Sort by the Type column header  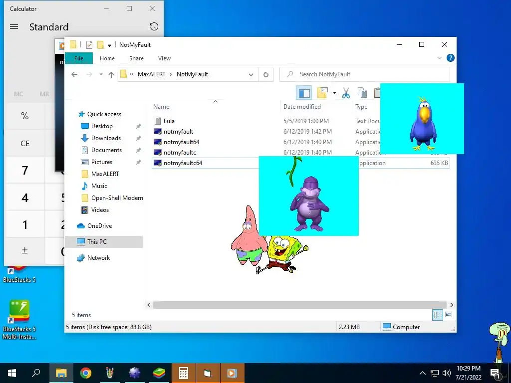[361, 107]
